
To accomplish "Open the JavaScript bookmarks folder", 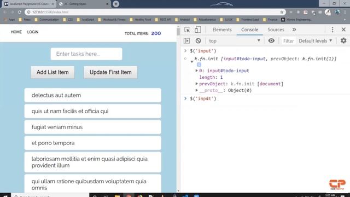I will (x=85, y=20).
